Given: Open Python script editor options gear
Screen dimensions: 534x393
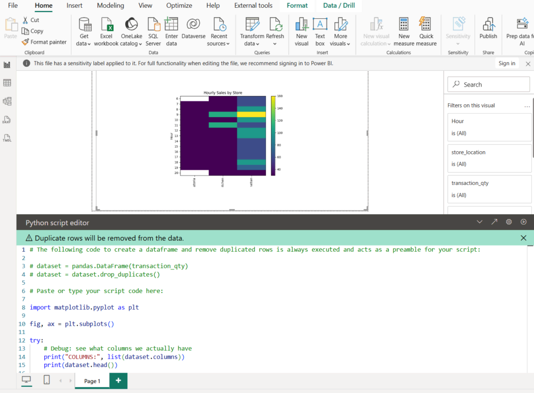Looking at the screenshot, I should point(508,222).
